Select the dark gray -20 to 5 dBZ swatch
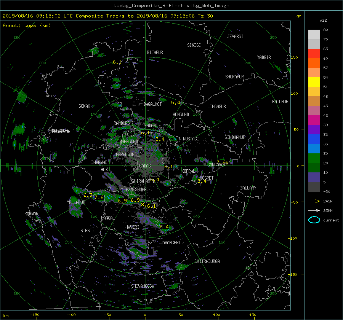This screenshot has height=320, width=343. [314, 187]
